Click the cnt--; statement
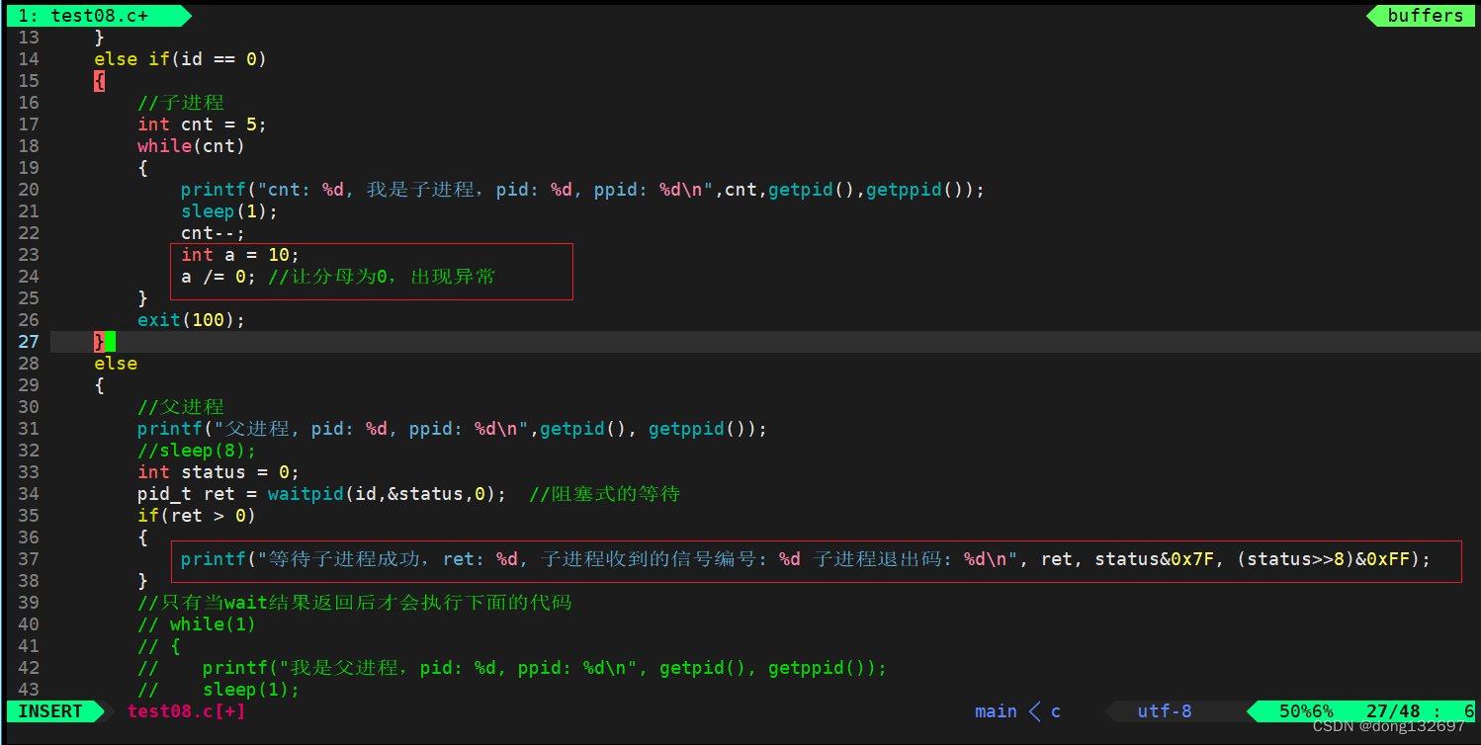This screenshot has width=1481, height=745. click(x=214, y=233)
